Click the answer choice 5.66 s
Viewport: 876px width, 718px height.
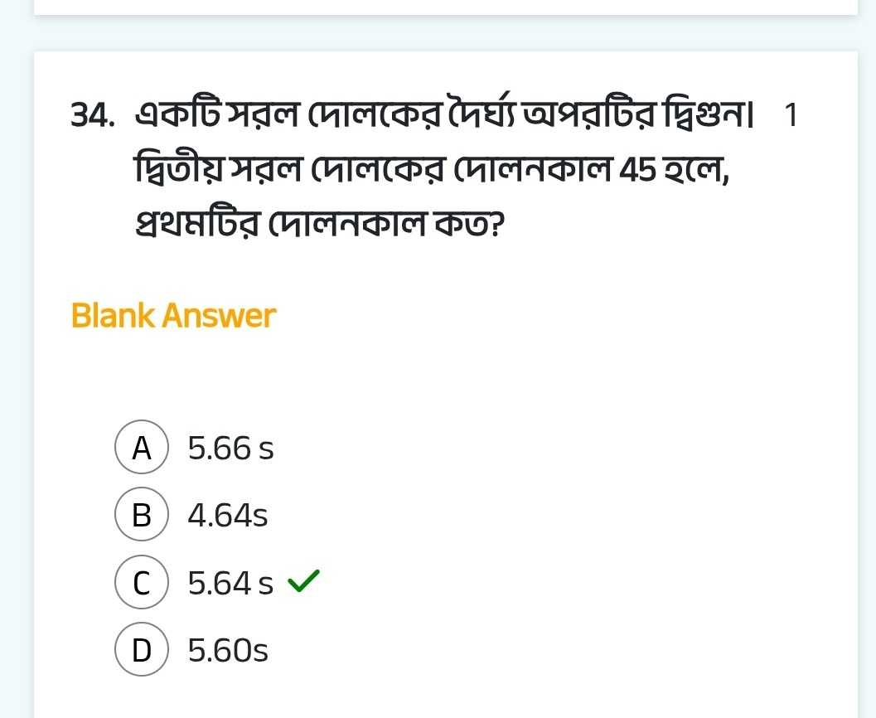231,449
